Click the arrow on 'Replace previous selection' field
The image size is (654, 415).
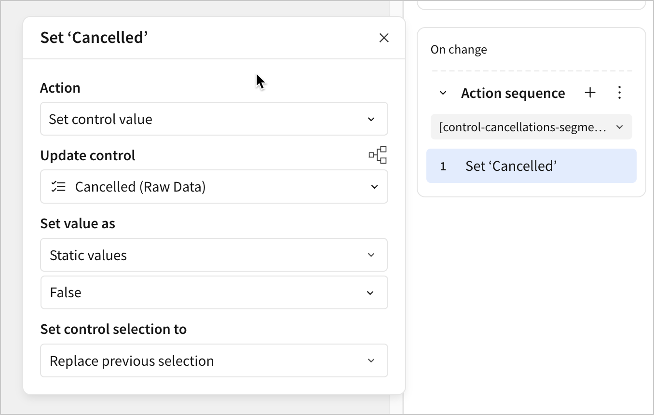(x=371, y=361)
